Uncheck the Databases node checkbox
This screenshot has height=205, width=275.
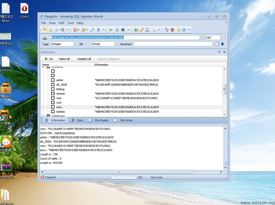point(48,116)
